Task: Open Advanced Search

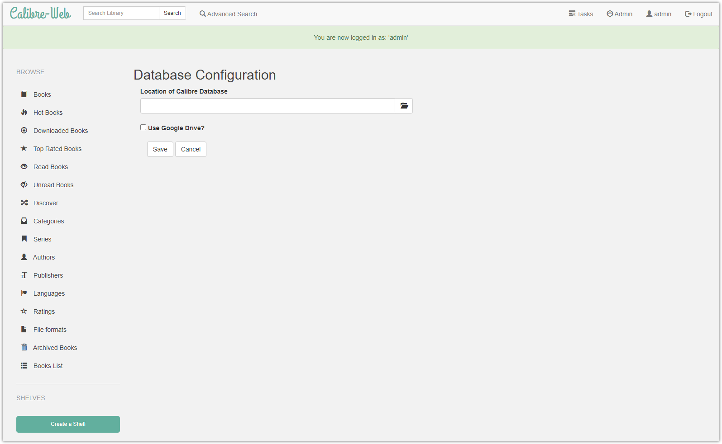Action: pos(228,14)
